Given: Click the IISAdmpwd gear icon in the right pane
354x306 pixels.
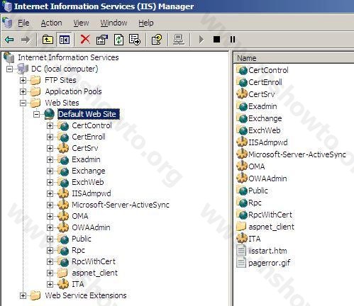Looking at the screenshot, I should click(242, 142).
